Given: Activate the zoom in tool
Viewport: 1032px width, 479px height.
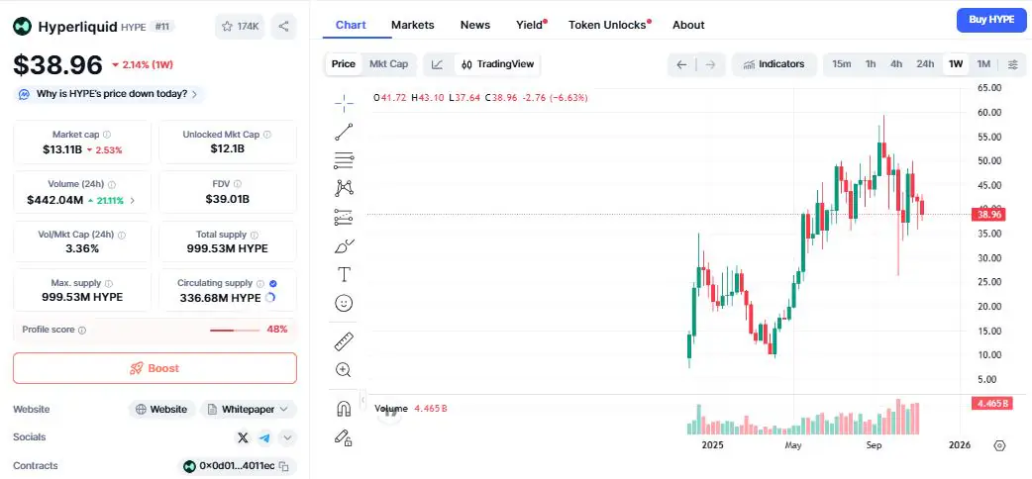Looking at the screenshot, I should coord(344,369).
